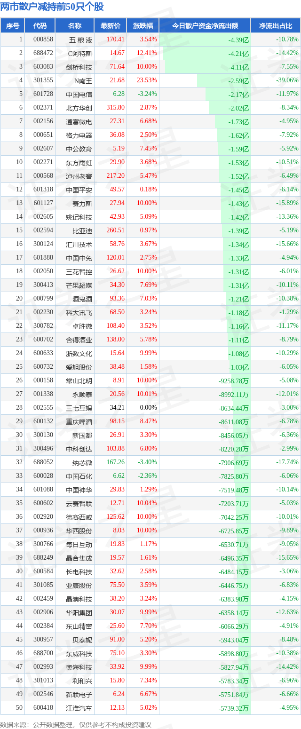Viewport: 301px width, 729px height.
Task: Click stock name 重庆啤酒
Action: (x=79, y=421)
